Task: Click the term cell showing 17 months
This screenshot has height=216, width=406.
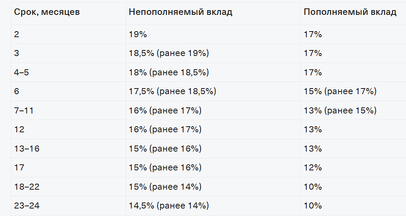Action: point(18,167)
